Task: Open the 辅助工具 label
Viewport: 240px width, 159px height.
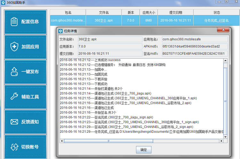Action: (x=30, y=96)
